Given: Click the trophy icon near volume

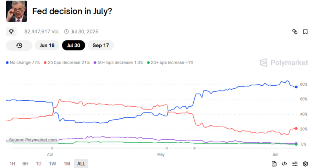Looking at the screenshot, I should (x=11, y=32).
